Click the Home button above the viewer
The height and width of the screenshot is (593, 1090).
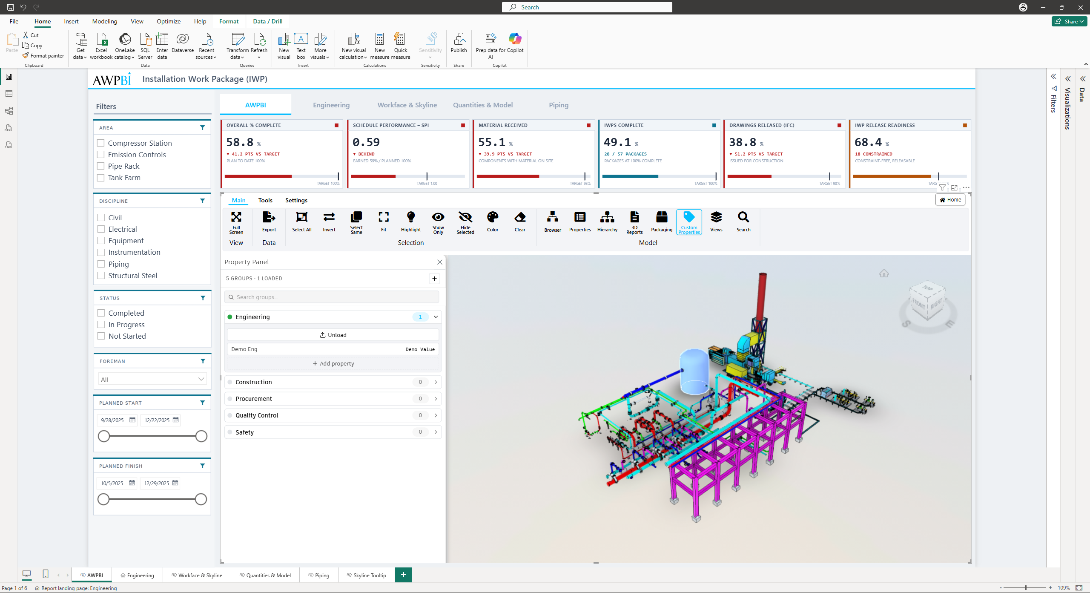coord(950,200)
